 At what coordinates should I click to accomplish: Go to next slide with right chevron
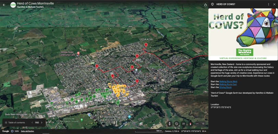(42, 122)
